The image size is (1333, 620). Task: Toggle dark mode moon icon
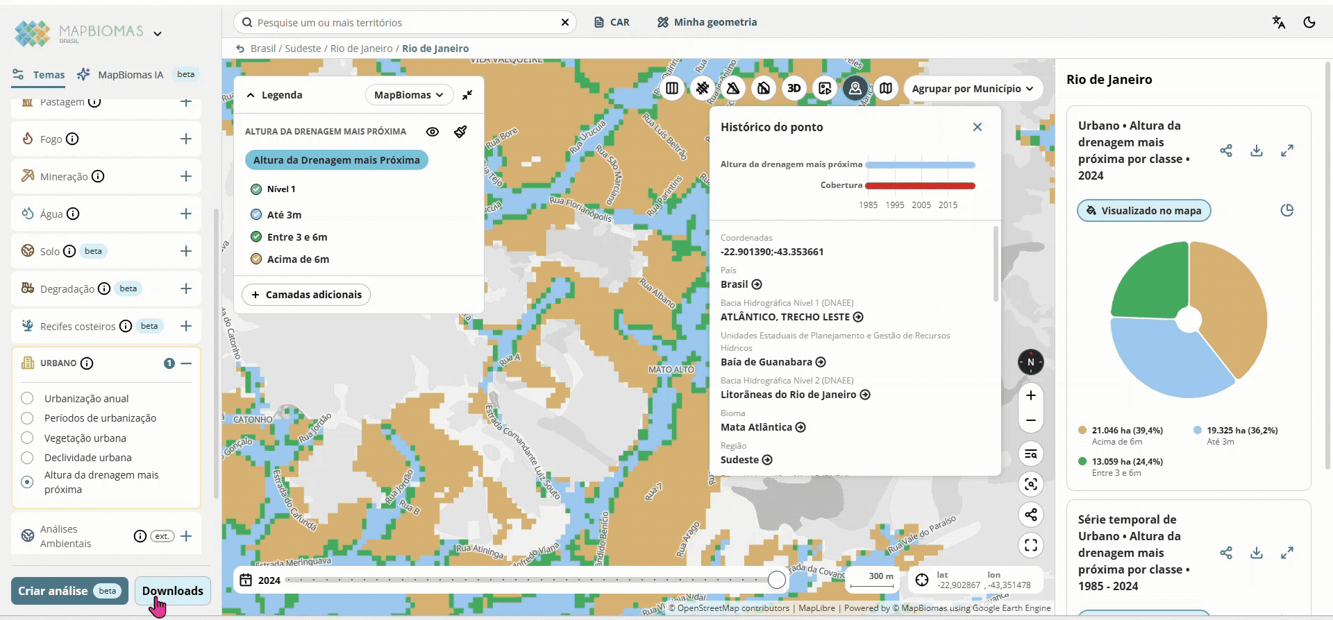1309,22
